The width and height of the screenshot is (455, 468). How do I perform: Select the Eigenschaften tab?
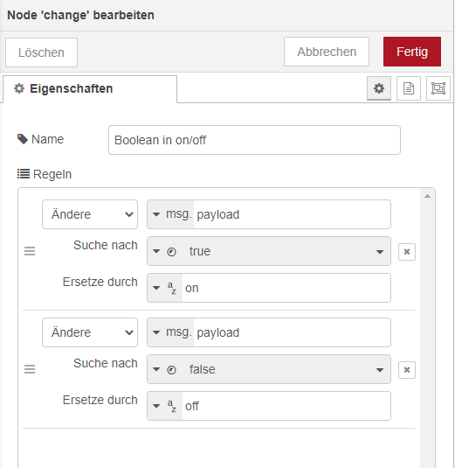(90, 89)
